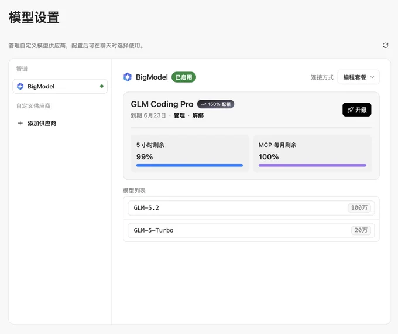The width and height of the screenshot is (398, 334).
Task: Click the 100万 context tag
Action: click(359, 207)
